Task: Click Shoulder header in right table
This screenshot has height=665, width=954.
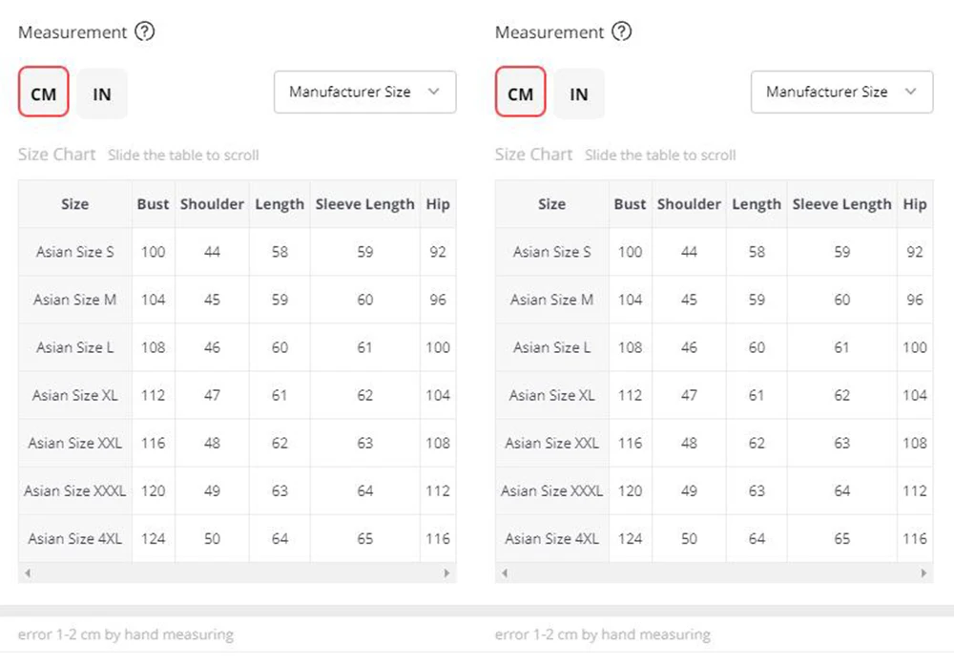Action: pyautogui.click(x=689, y=204)
